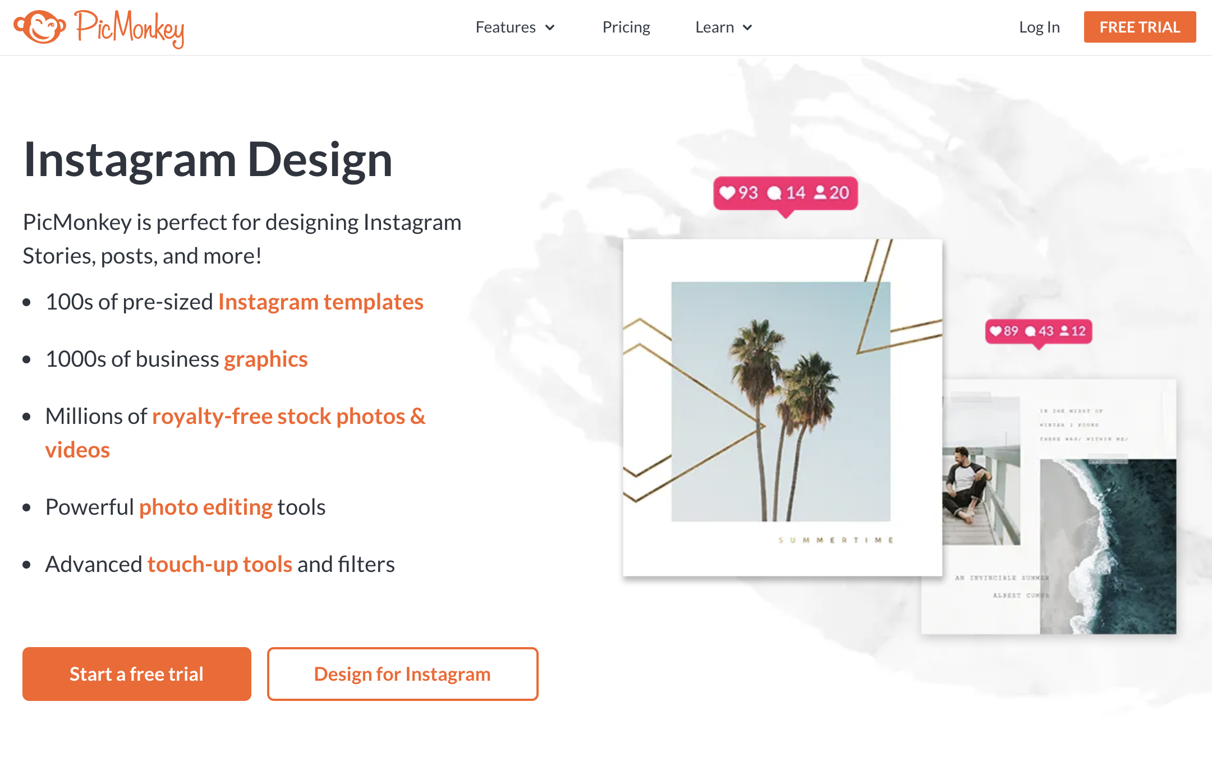Click the comment bubble icon showing 14

pyautogui.click(x=774, y=193)
